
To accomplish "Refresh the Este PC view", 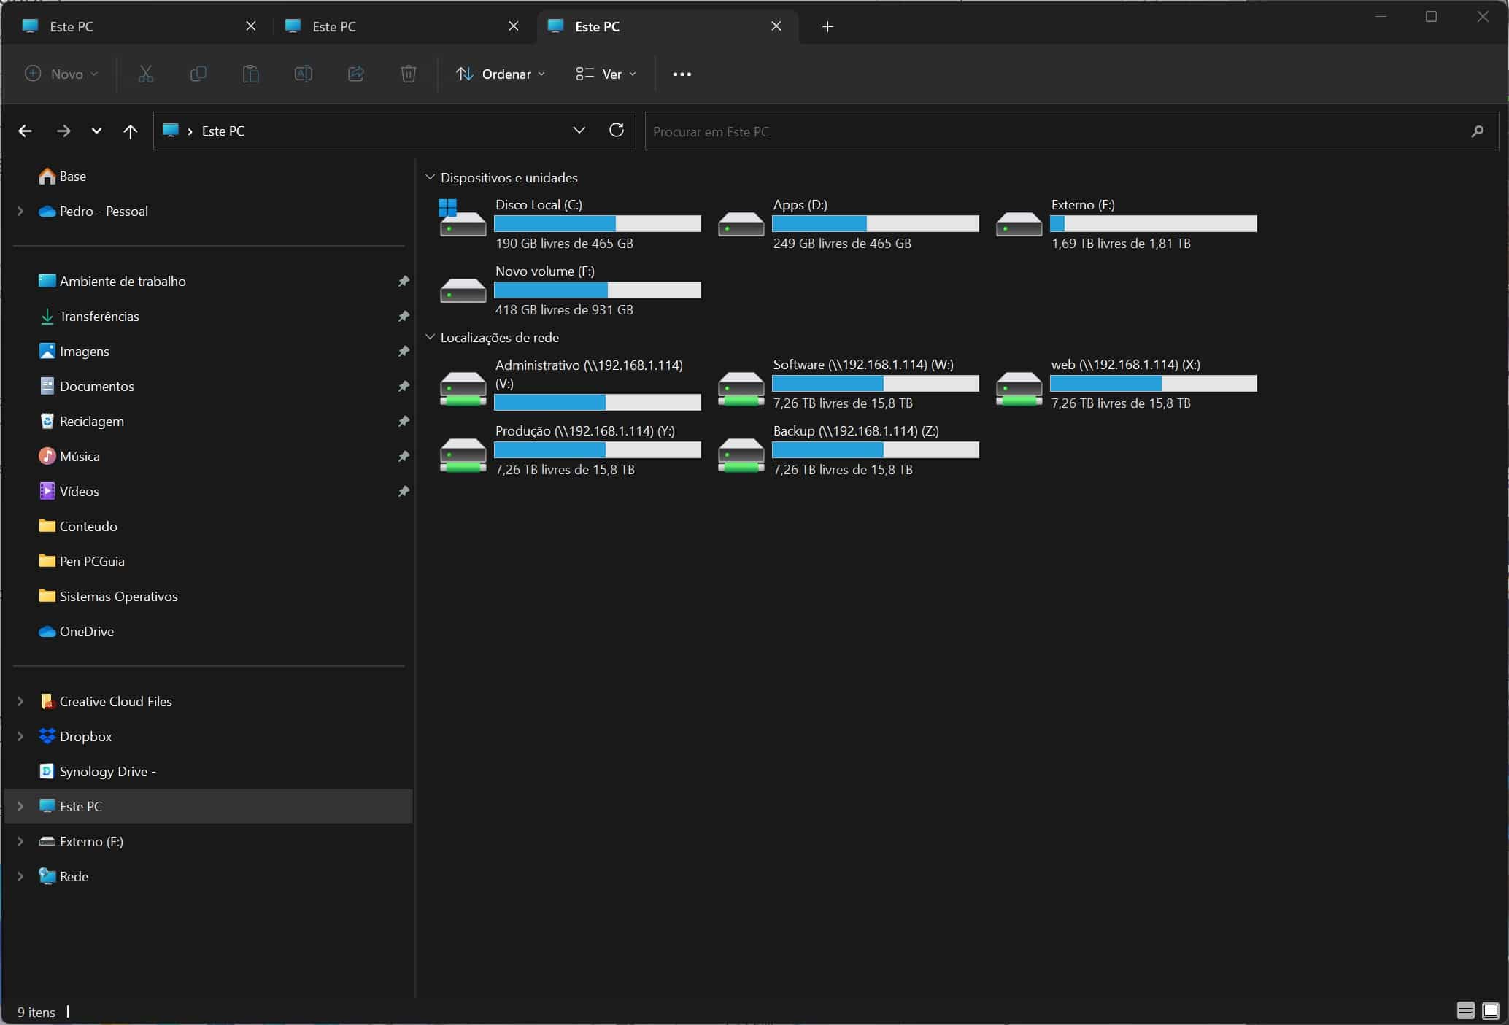I will 617,131.
